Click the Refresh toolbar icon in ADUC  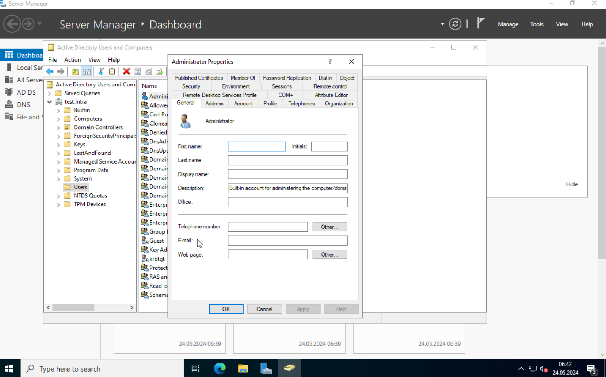pyautogui.click(x=149, y=72)
